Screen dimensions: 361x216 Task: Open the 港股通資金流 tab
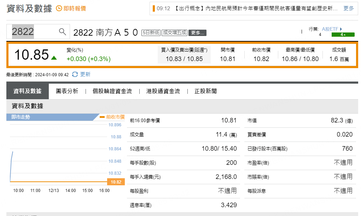[x=163, y=91]
